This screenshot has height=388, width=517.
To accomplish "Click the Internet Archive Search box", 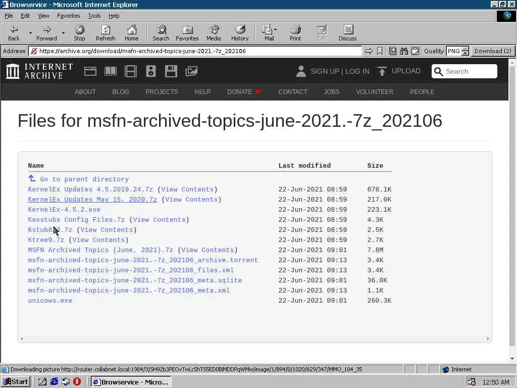I will pos(464,71).
